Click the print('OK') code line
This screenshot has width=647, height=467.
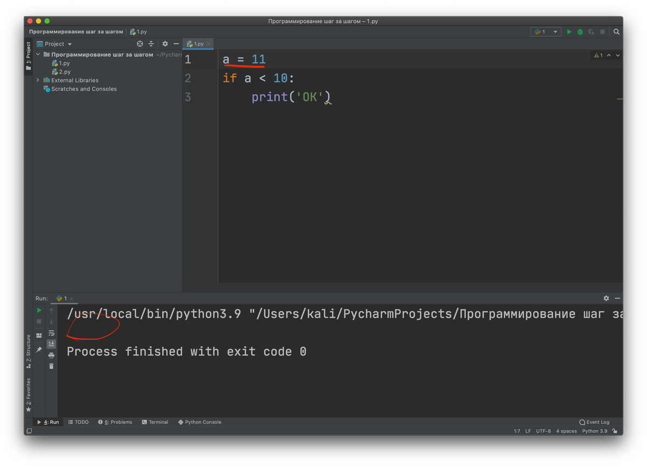[x=291, y=97]
